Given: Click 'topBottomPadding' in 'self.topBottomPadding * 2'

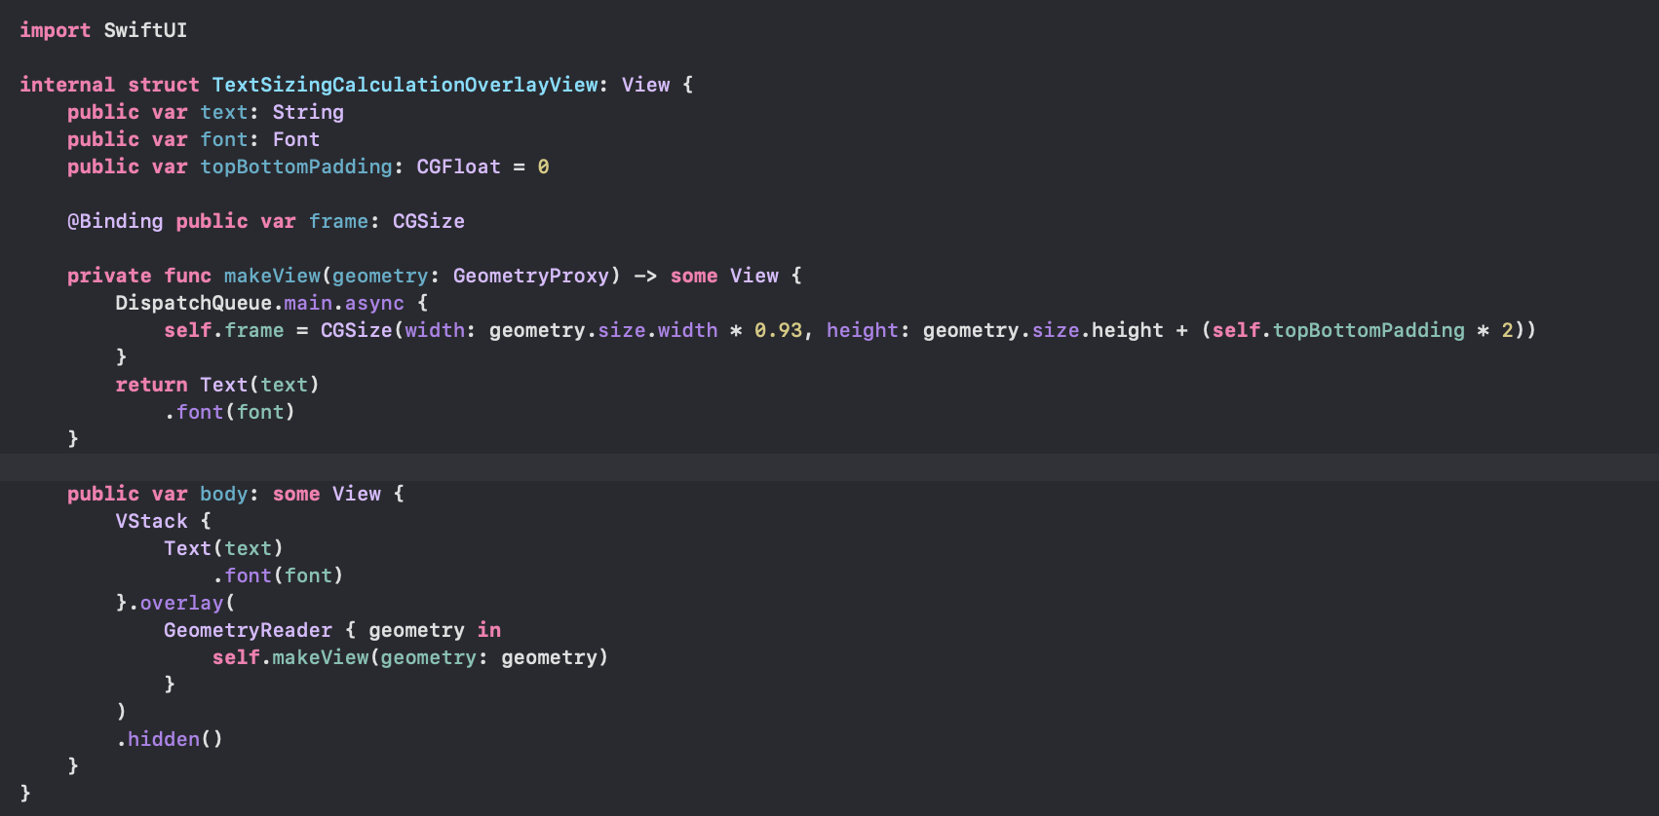Looking at the screenshot, I should tap(1369, 330).
